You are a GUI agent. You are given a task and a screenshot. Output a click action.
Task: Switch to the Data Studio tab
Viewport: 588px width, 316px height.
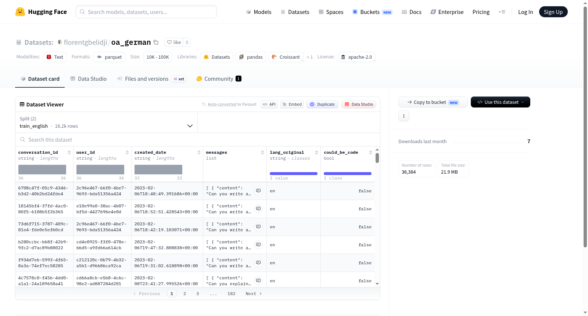(89, 79)
